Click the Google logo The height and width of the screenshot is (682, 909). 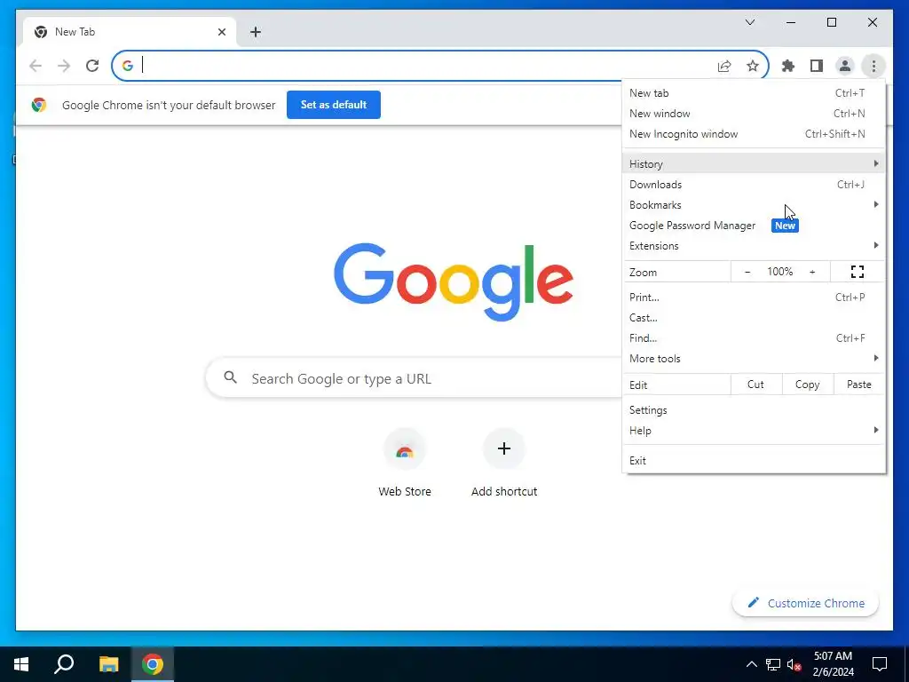coord(454,282)
